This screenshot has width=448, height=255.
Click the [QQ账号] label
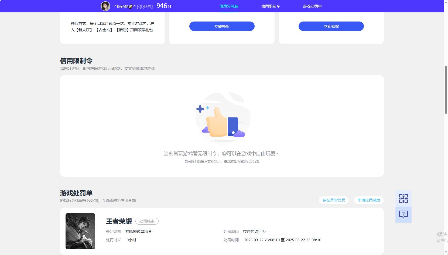[x=145, y=6]
